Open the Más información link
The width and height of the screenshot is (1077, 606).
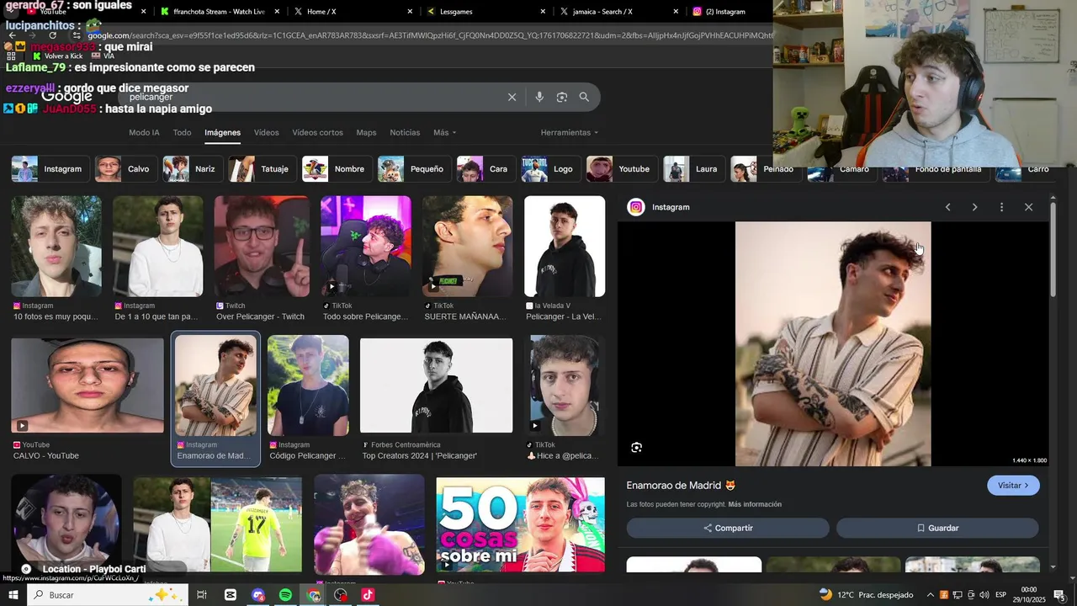tap(755, 505)
